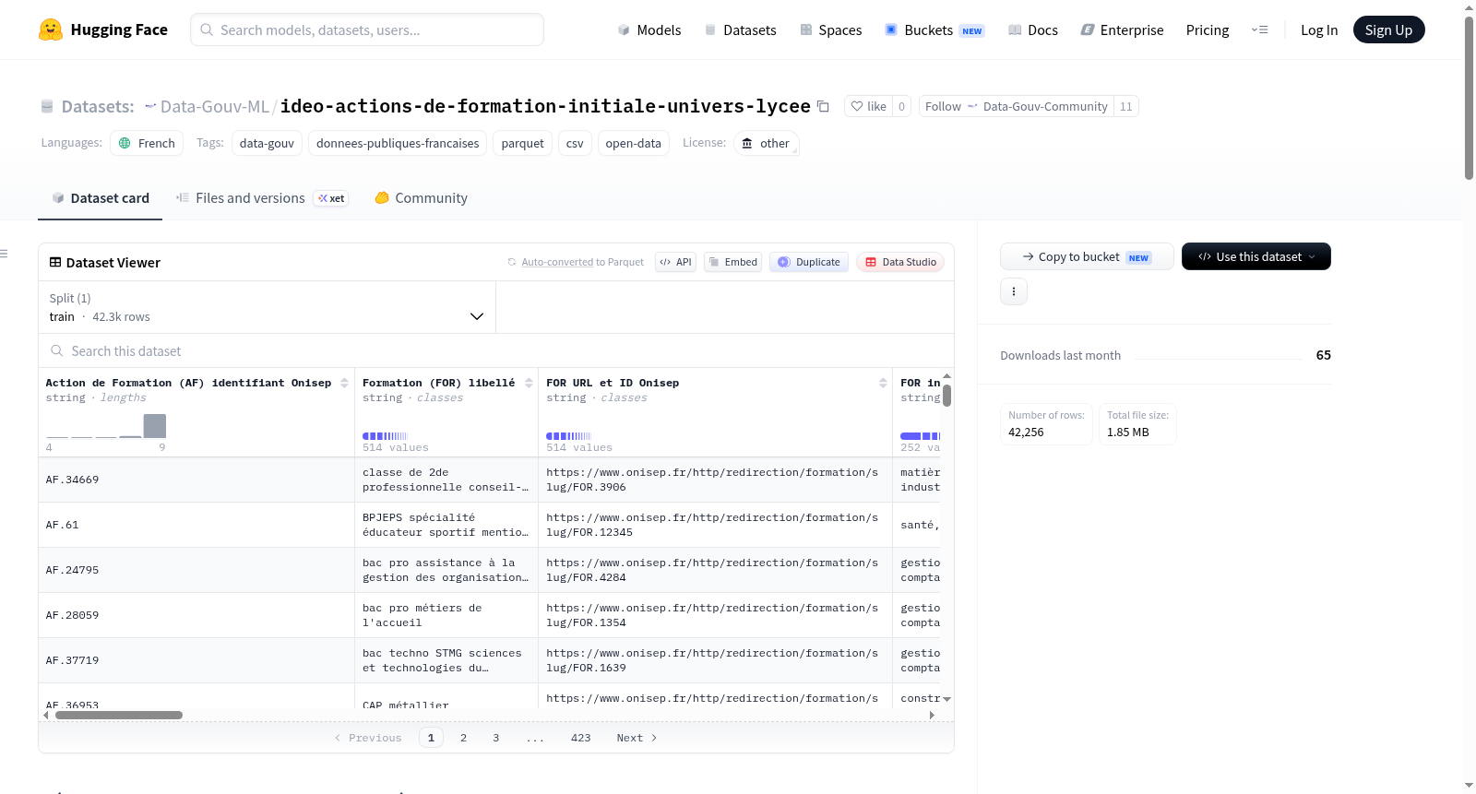Open the Models page
Image resolution: width=1476 pixels, height=794 pixels.
[649, 30]
